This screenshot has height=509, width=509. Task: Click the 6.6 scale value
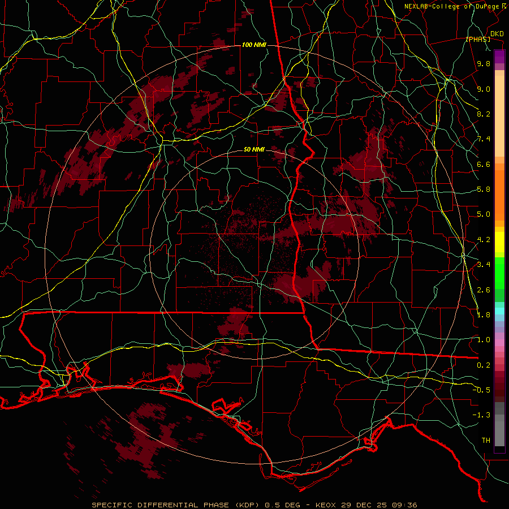tap(484, 164)
